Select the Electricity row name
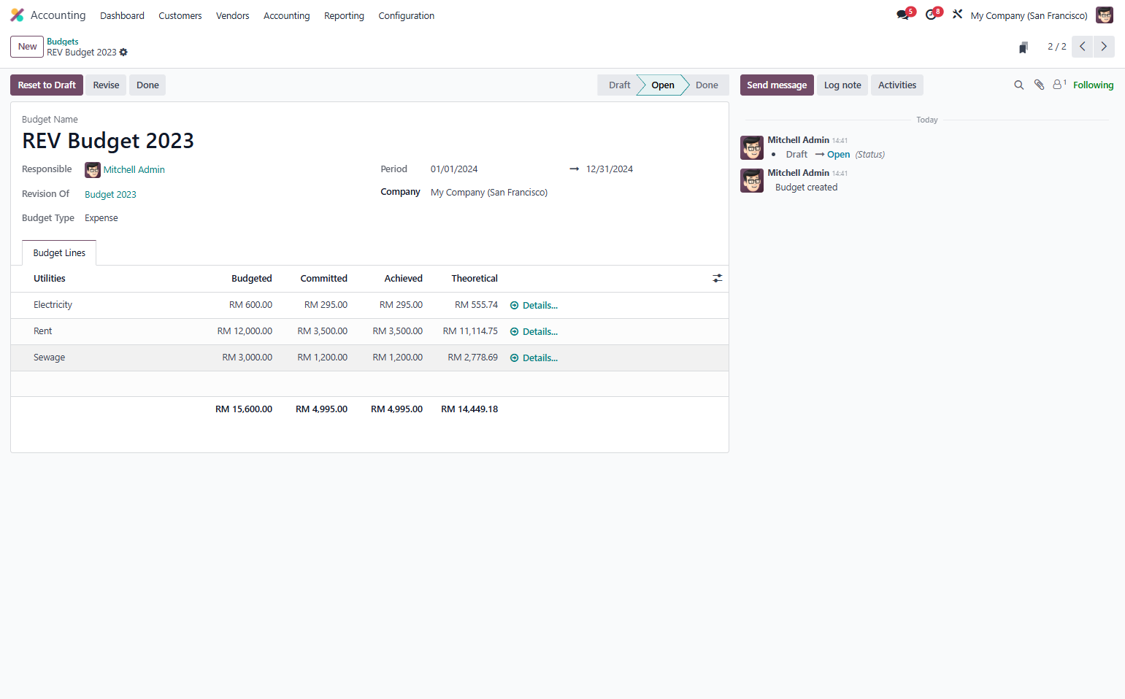Viewport: 1125px width, 699px height. pyautogui.click(x=53, y=305)
